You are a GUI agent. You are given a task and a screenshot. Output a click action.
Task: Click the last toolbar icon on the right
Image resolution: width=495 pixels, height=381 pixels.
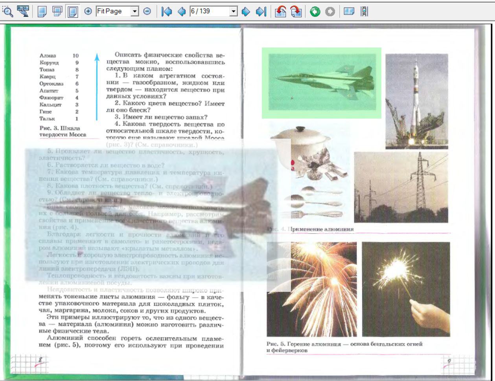point(364,12)
